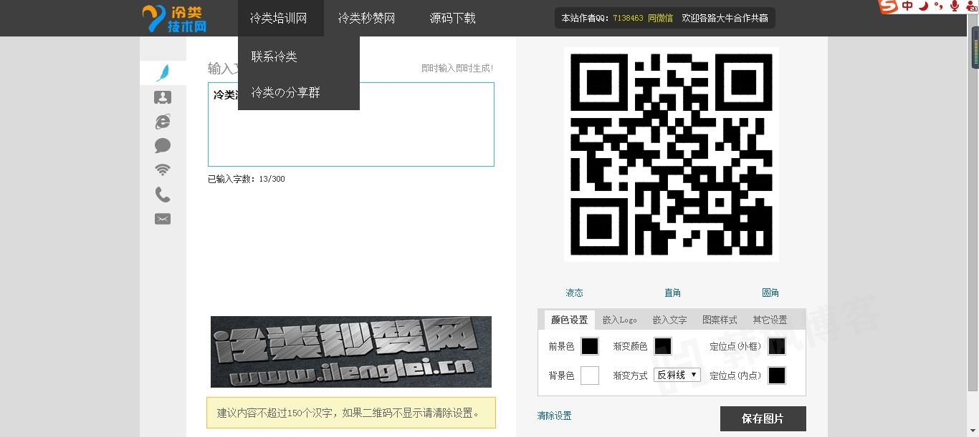This screenshot has width=979, height=437.
Task: Click the 保存图片 save button
Action: tap(763, 418)
